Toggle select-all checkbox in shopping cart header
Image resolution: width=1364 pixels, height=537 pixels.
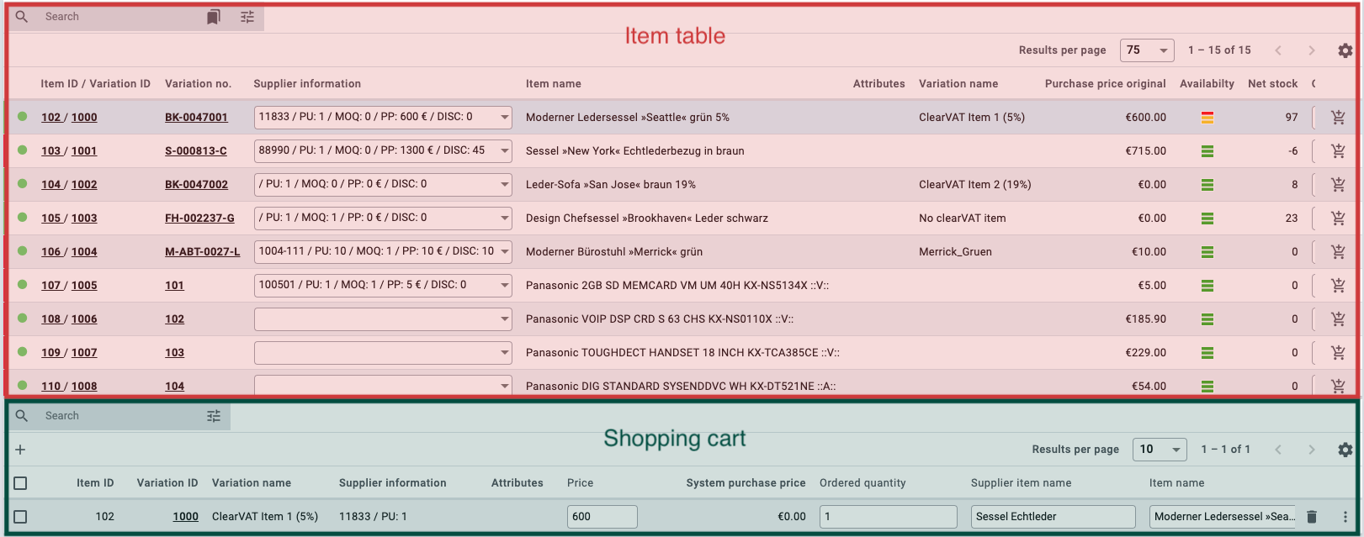(21, 483)
